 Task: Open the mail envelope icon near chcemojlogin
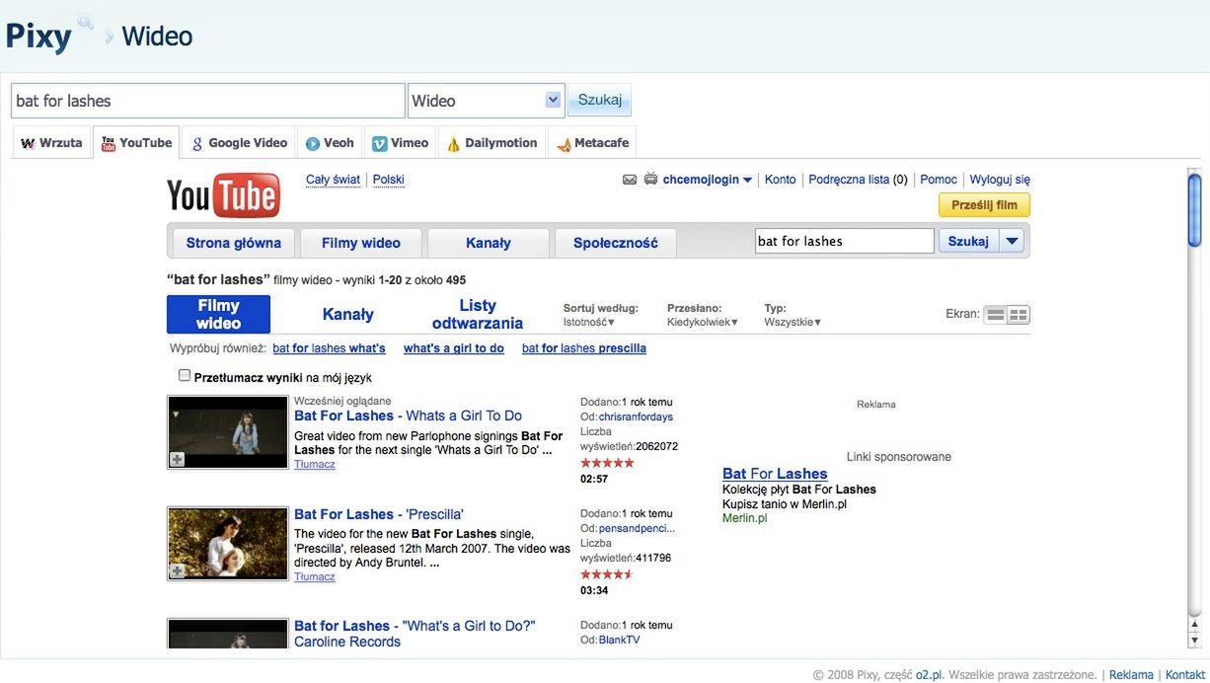pos(630,180)
